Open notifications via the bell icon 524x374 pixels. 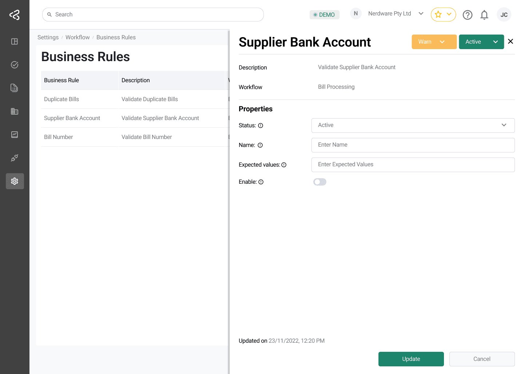[484, 15]
